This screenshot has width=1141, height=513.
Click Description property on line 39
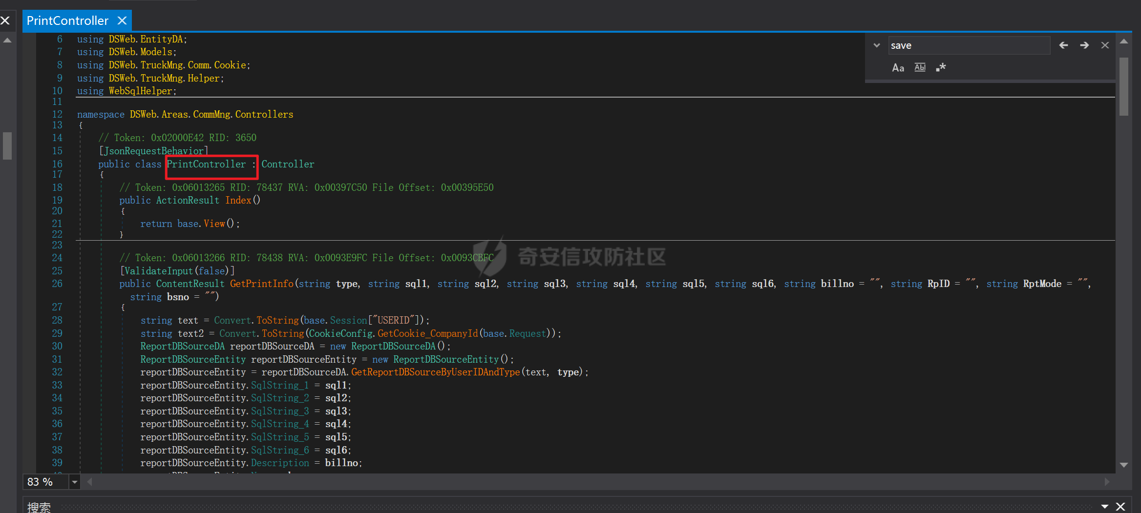(280, 463)
